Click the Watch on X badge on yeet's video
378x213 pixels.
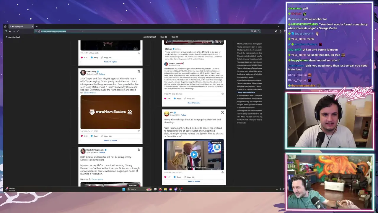[216, 142]
